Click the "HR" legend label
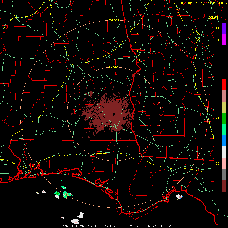 coord(217,119)
